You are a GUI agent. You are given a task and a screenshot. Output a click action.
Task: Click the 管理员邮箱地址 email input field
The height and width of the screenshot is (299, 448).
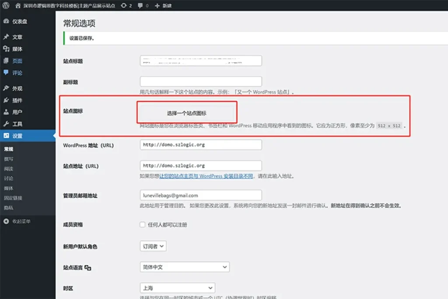coord(200,195)
